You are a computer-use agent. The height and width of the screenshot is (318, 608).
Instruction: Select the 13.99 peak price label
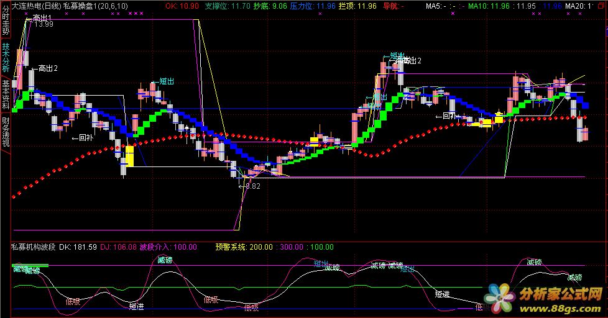coord(44,24)
